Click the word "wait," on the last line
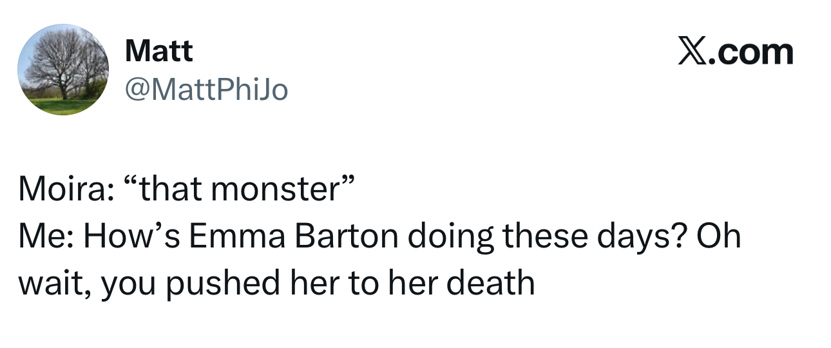Viewport: 831px width, 348px height. click(53, 284)
